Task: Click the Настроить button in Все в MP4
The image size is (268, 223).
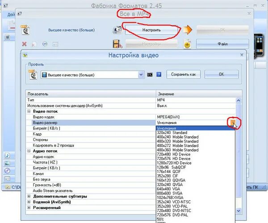Action: (x=151, y=30)
